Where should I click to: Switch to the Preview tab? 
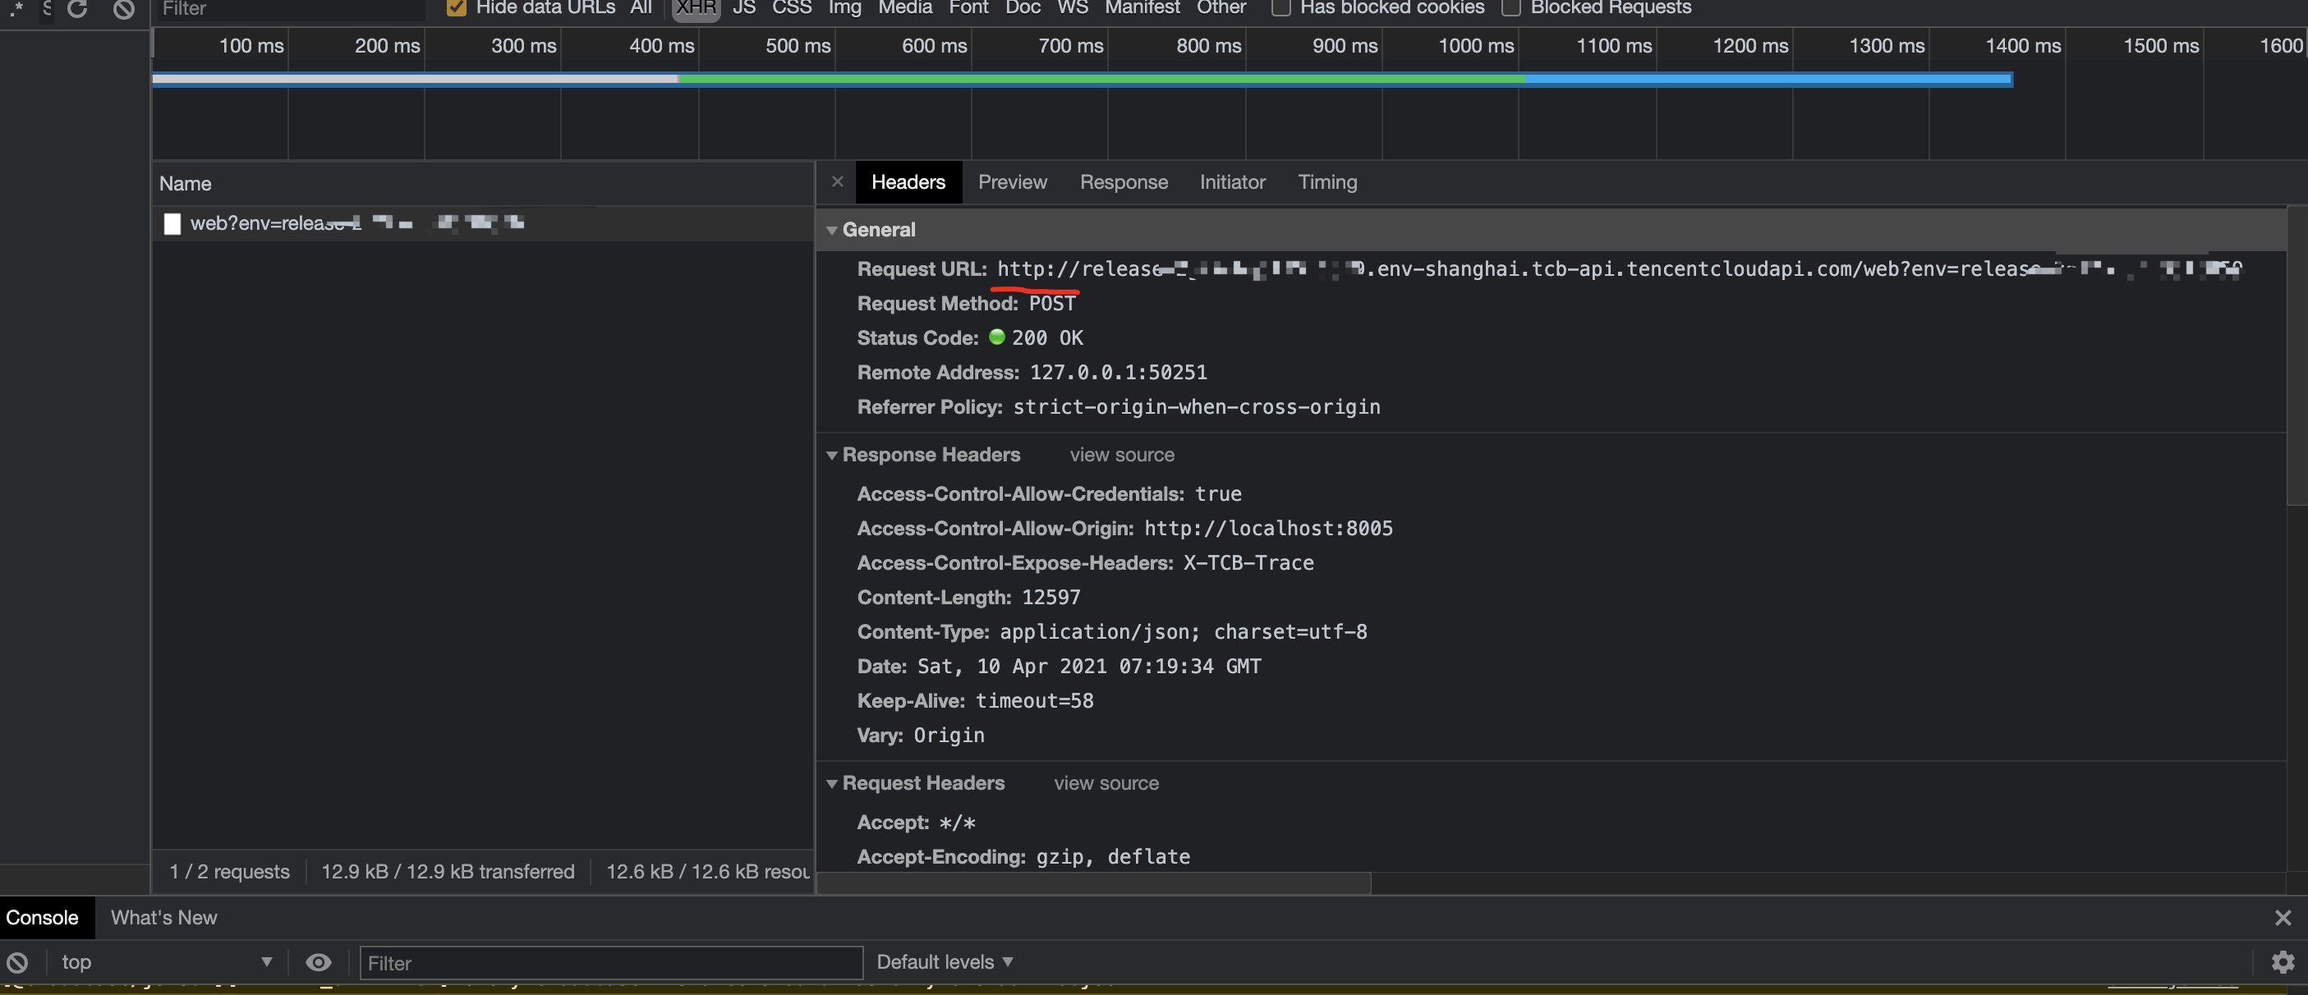coord(1012,181)
